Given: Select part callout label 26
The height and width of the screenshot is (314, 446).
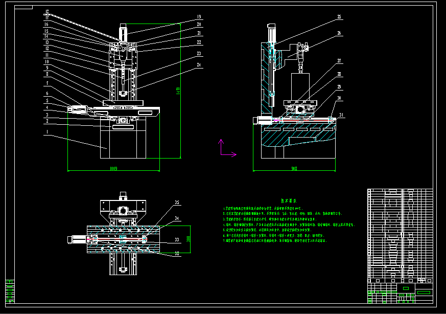Looking at the screenshot, I should coord(339,33).
